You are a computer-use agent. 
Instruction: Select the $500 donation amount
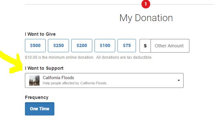tap(35, 45)
